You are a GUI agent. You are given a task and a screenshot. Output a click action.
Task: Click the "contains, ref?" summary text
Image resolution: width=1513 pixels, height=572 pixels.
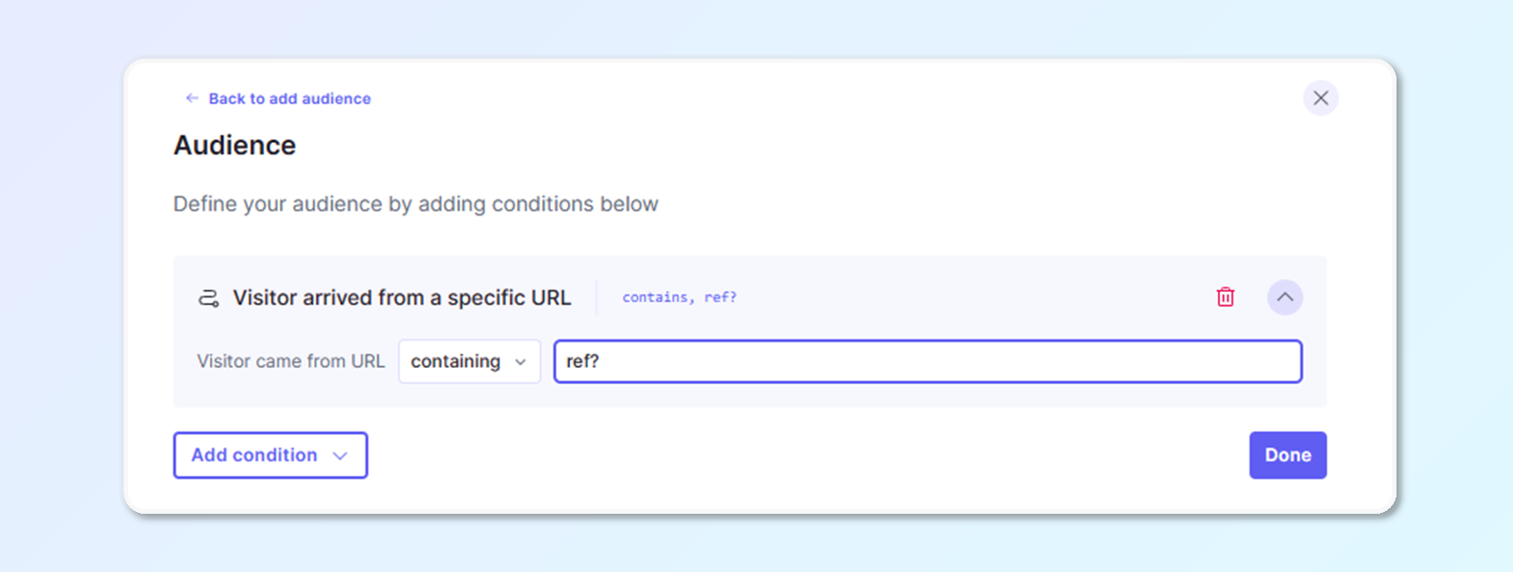[679, 297]
